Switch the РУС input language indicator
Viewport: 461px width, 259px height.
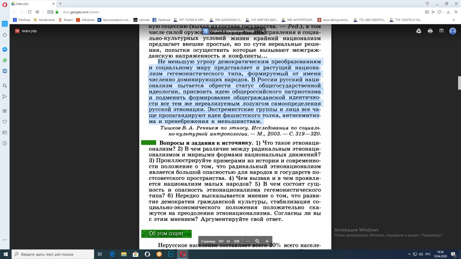point(428,254)
